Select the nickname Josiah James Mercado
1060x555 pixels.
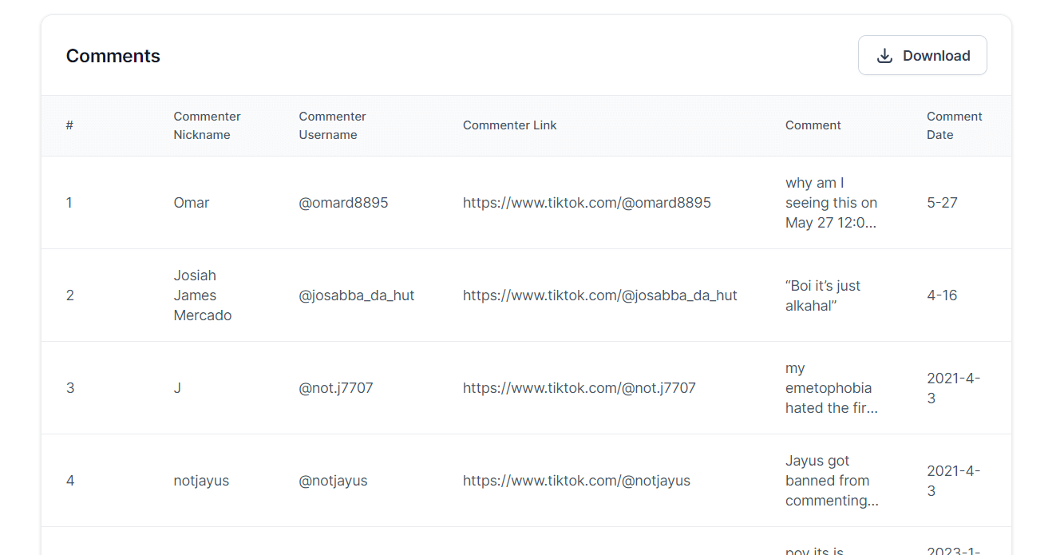[202, 295]
